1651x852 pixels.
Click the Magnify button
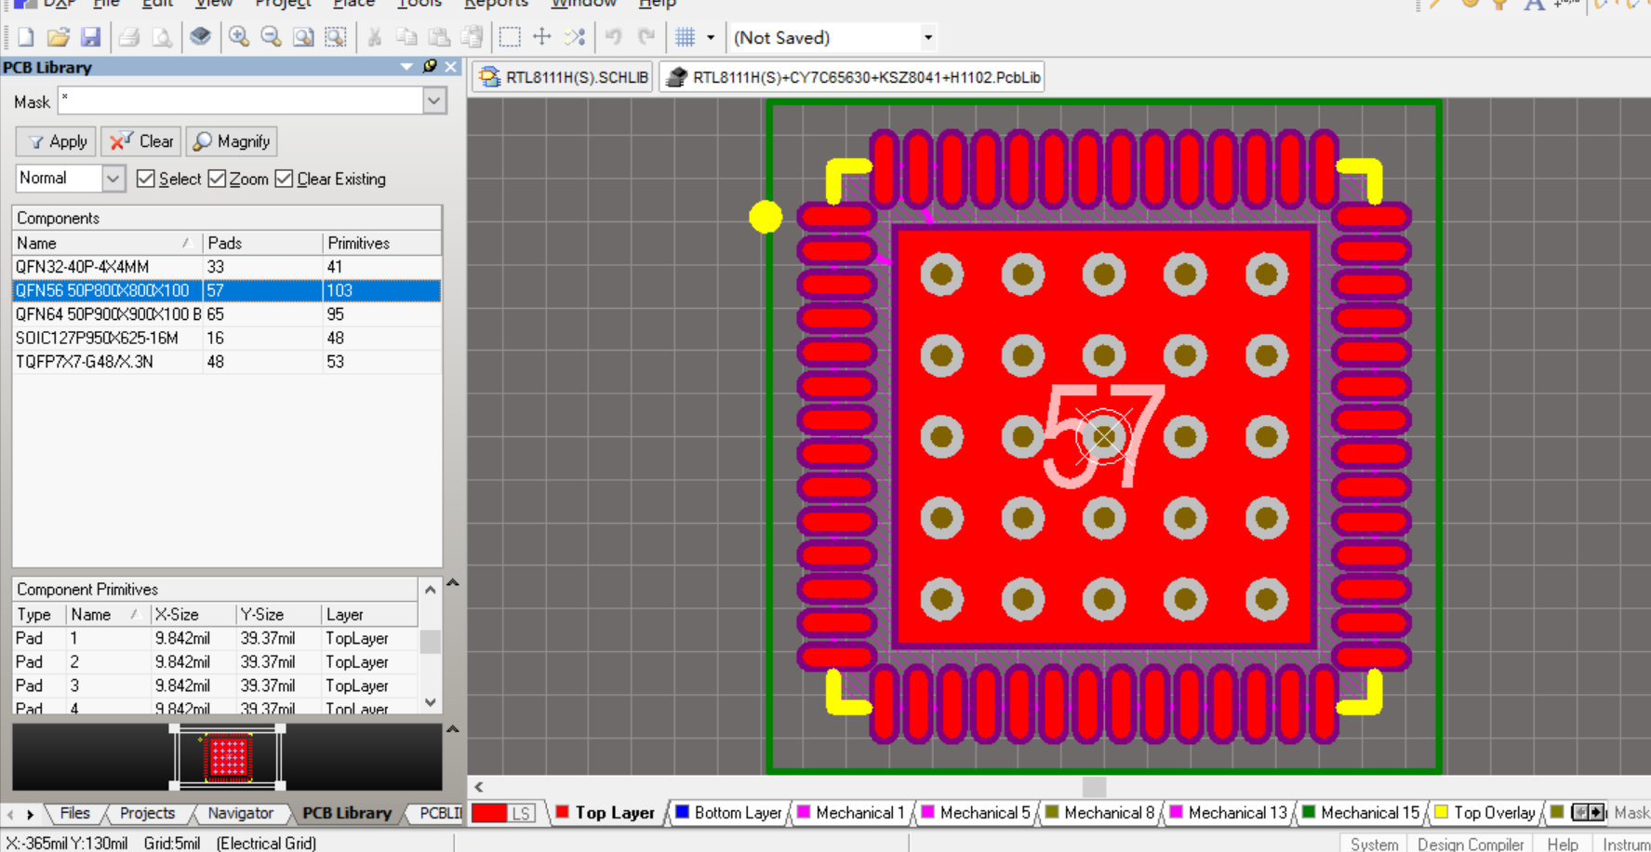click(232, 141)
